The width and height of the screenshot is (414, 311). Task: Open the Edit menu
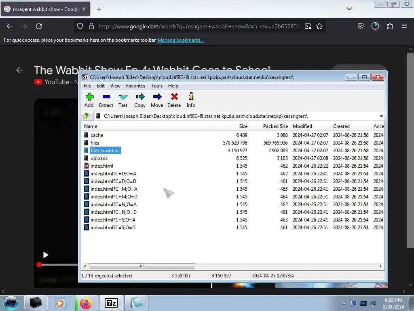[x=101, y=86]
